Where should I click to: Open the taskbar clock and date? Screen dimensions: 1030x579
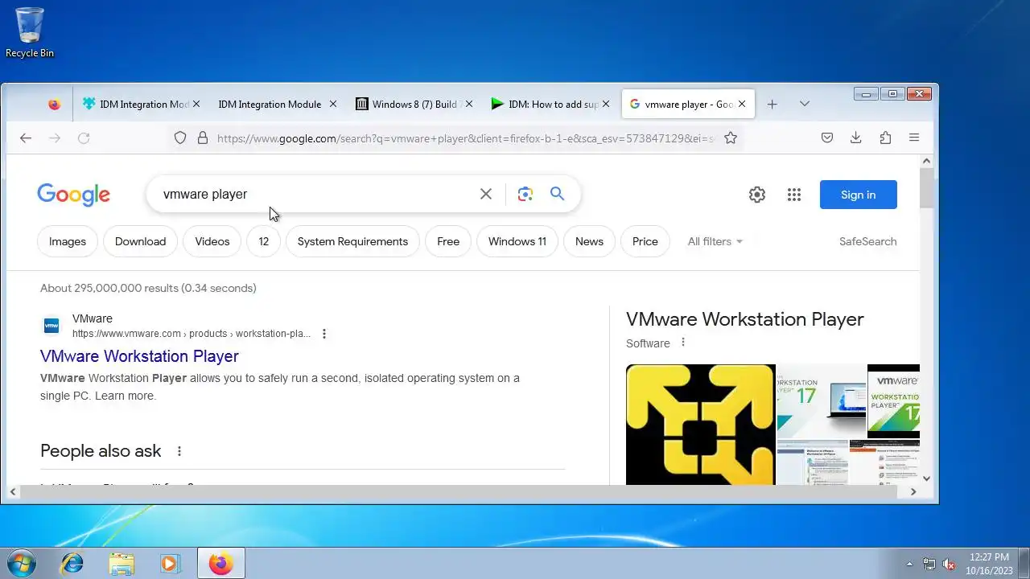click(989, 563)
